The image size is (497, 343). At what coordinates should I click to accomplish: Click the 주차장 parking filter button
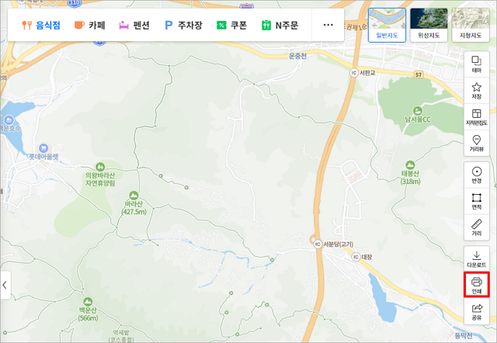(183, 25)
